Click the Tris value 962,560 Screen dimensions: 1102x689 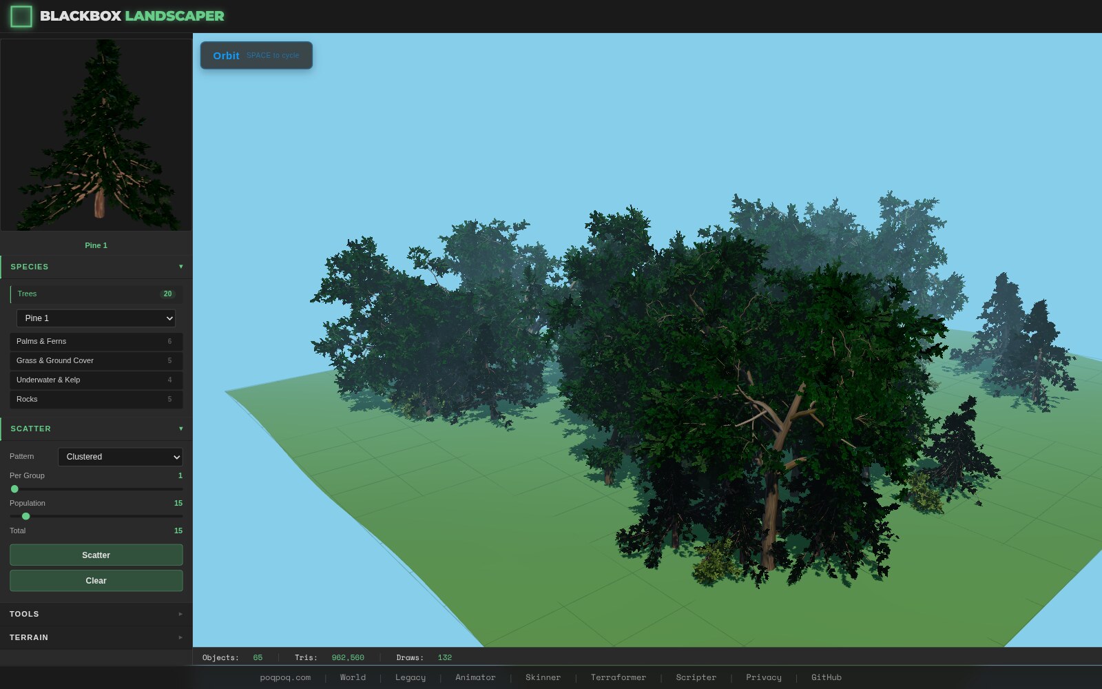(x=348, y=657)
